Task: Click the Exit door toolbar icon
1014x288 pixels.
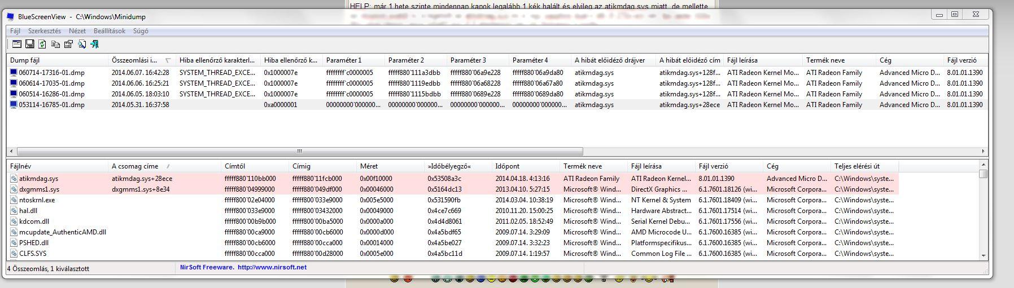Action: click(94, 44)
